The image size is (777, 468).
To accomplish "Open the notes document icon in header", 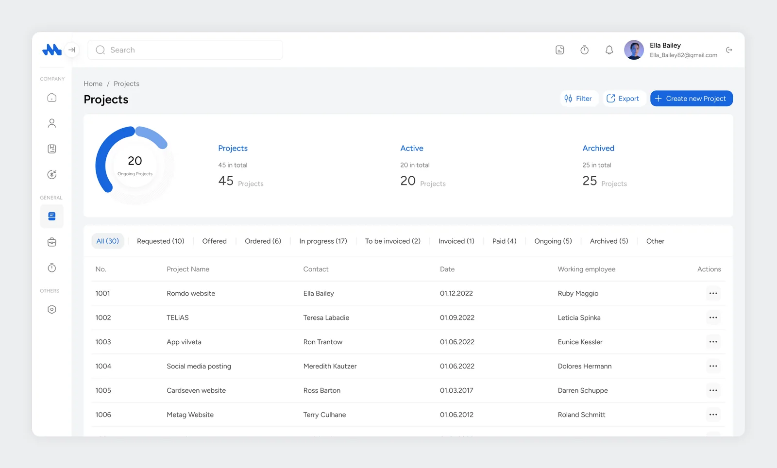I will 559,50.
